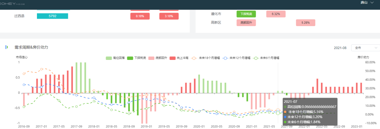The height and width of the screenshot is (129, 380).
Task: Click the 2020-01 x-axis label
Action: coord(198,127)
